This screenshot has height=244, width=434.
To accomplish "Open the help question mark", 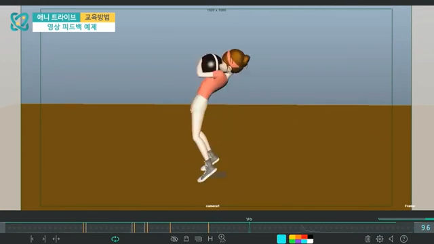I will click(x=403, y=239).
